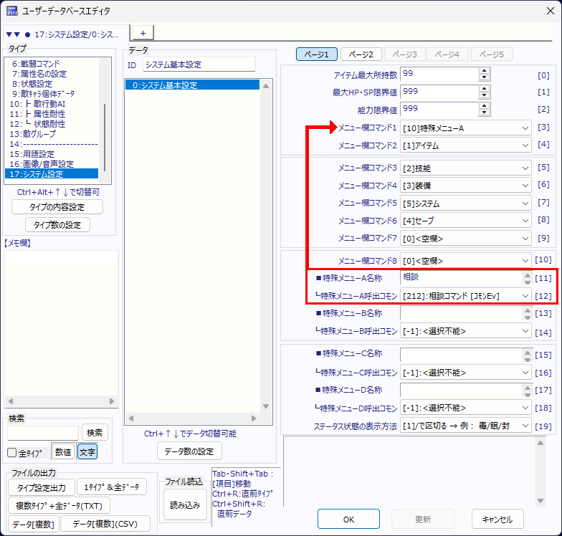
Task: Enable the 全タイプ search checkbox
Action: (11, 452)
